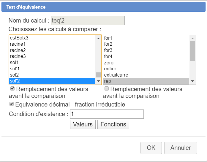Select 'for1' in right list
This screenshot has width=207, height=162.
pos(108,38)
